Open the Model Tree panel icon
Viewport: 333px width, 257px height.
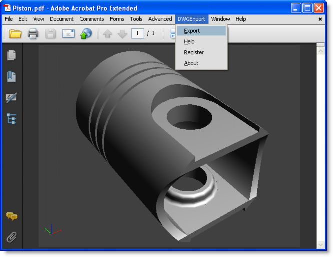11,118
